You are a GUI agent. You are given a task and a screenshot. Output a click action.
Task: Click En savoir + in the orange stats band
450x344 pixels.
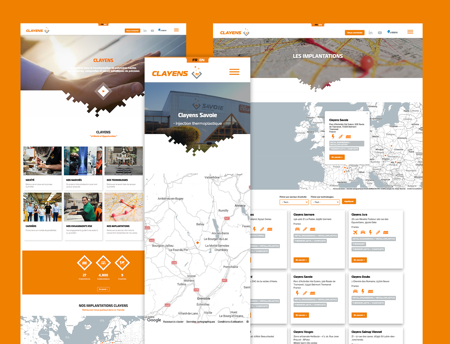[103, 289]
